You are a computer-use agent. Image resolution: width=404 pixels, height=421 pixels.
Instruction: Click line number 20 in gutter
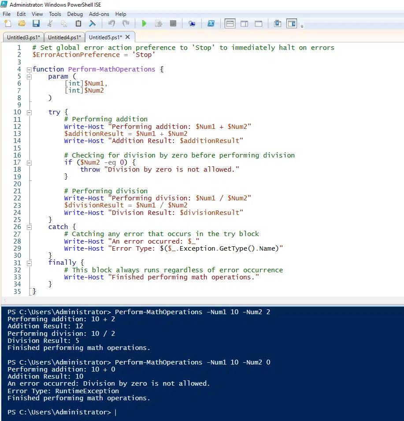pos(17,184)
